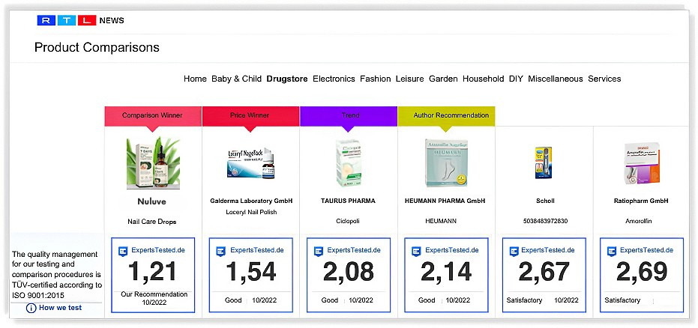This screenshot has height=328, width=698.
Task: Click the Scholl brand name
Action: click(545, 201)
